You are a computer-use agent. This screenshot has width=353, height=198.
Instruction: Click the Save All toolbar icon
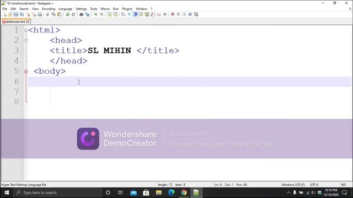click(22, 14)
